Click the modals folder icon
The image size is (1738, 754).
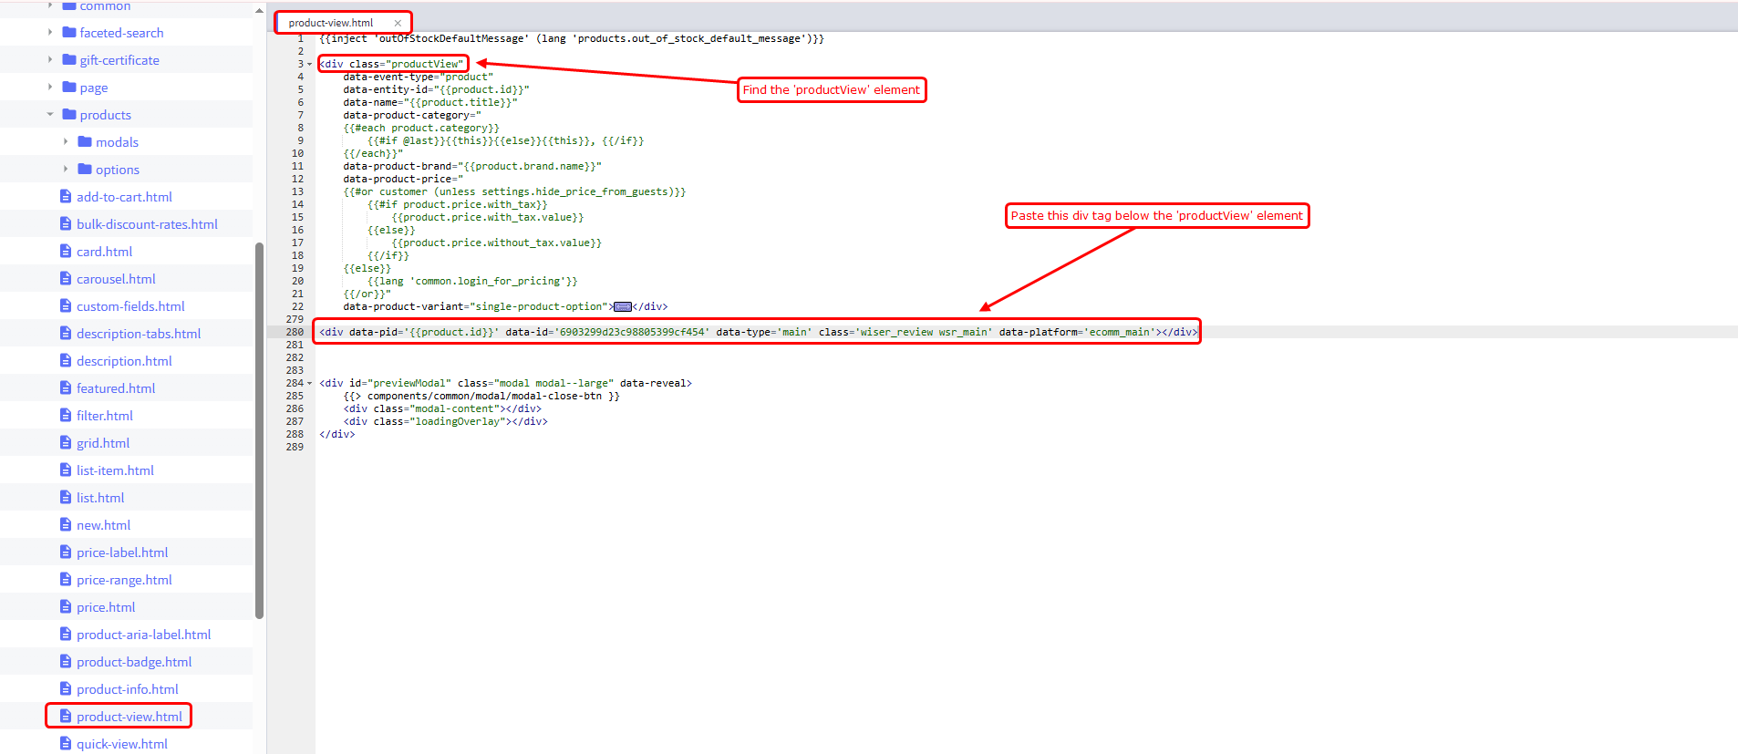pyautogui.click(x=86, y=142)
